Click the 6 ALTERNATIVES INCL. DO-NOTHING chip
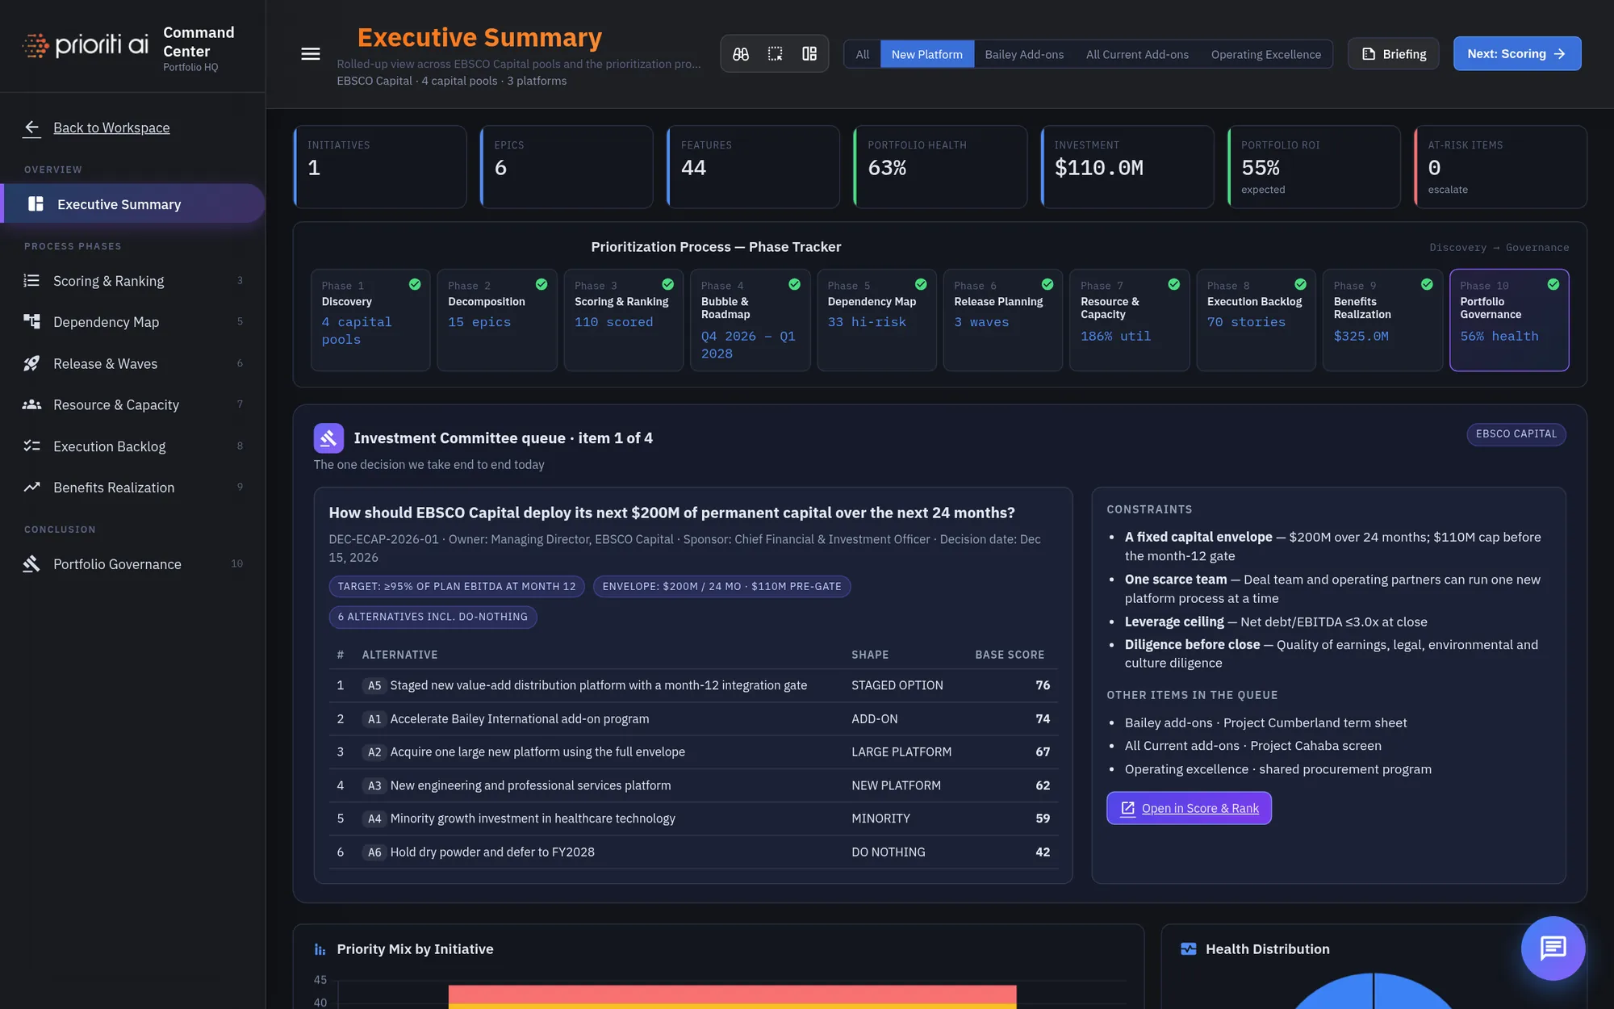 [x=433, y=617]
